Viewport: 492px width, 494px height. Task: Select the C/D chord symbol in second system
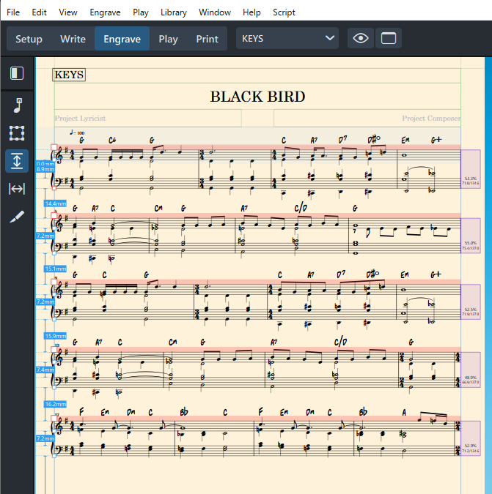301,208
